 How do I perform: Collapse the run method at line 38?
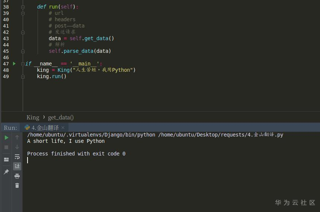(x=23, y=7)
